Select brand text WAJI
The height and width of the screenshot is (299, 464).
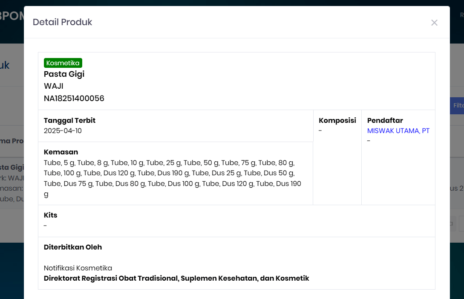(54, 86)
